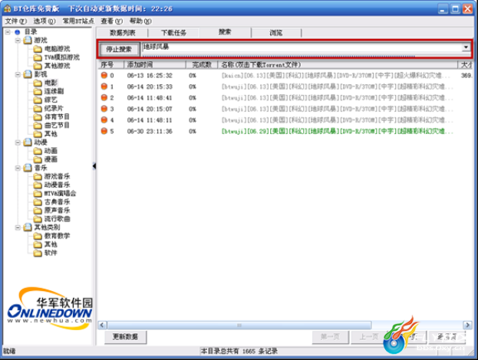Click the folder icon beside 曲艺节目
This screenshot has width=478, height=360.
(x=38, y=126)
